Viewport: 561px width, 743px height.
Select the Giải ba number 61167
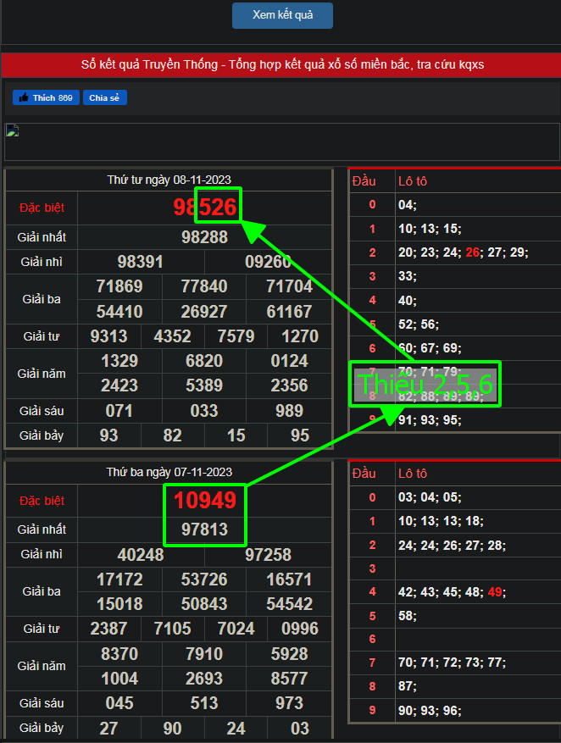pos(289,311)
